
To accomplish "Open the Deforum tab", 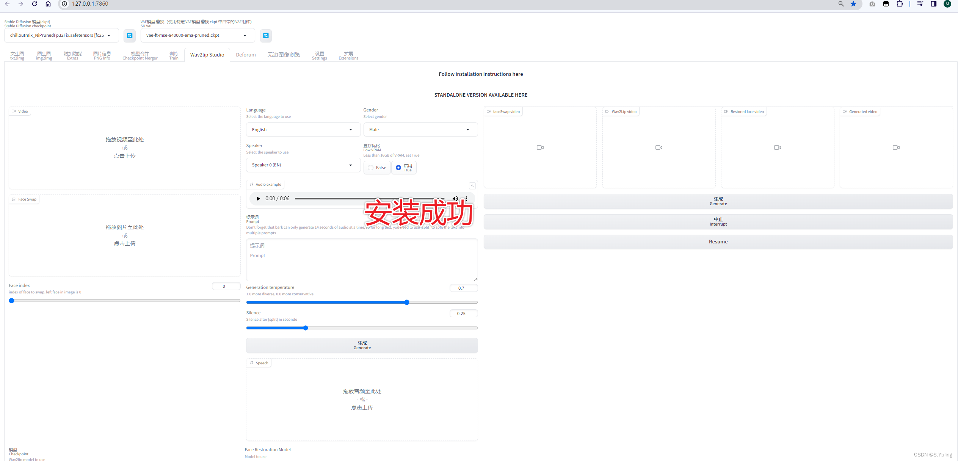I will tap(246, 55).
